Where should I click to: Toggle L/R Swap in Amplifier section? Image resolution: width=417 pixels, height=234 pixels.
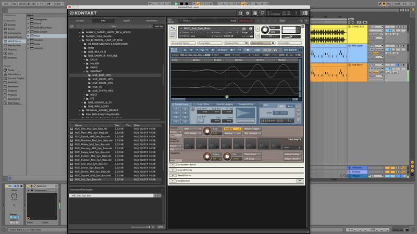pos(253,159)
